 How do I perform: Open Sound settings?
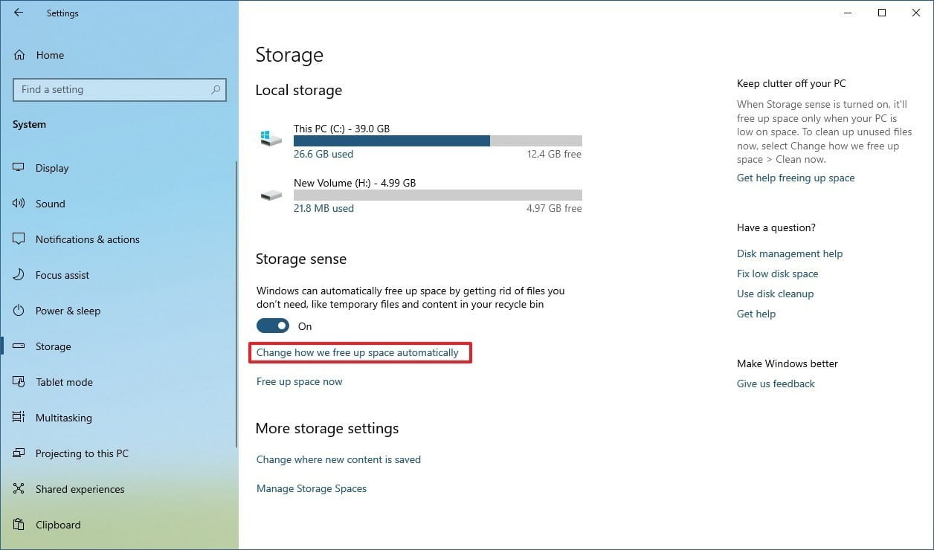tap(50, 204)
